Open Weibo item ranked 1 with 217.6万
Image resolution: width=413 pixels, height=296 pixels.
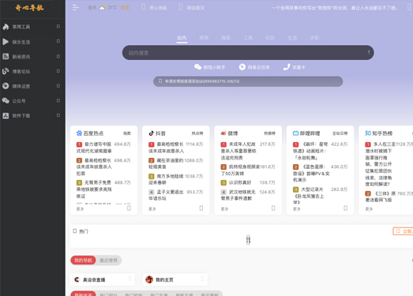tap(248, 151)
